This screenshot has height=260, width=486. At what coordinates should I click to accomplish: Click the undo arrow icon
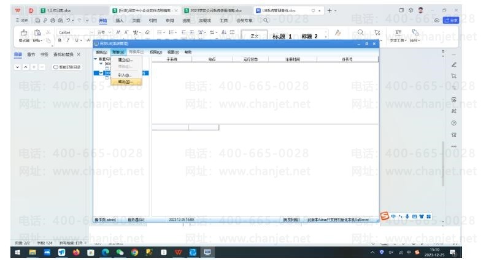tap(68, 20)
